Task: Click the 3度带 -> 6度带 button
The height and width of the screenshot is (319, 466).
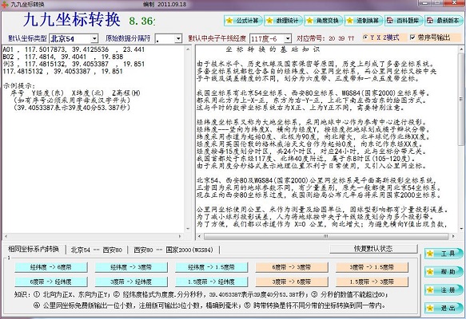Action: (x=292, y=282)
